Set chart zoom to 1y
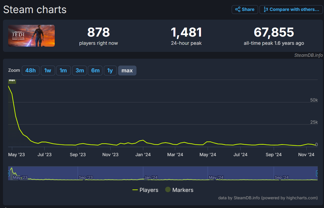This screenshot has height=208, width=324. (x=110, y=70)
